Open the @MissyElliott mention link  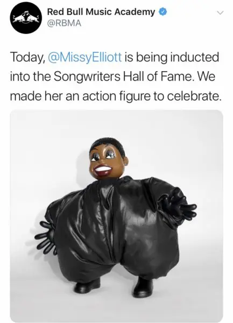coord(84,58)
